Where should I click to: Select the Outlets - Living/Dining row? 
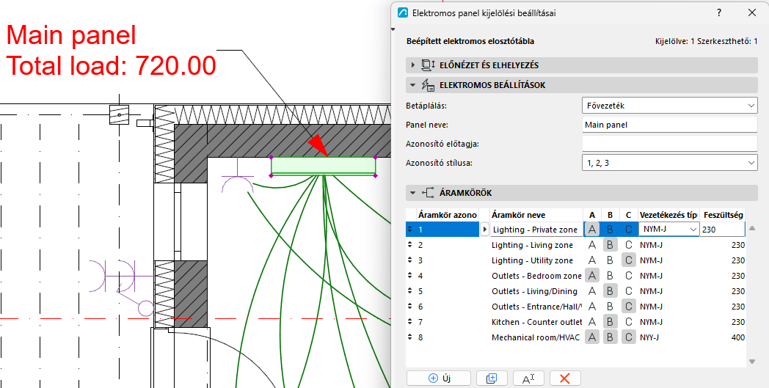[576, 291]
